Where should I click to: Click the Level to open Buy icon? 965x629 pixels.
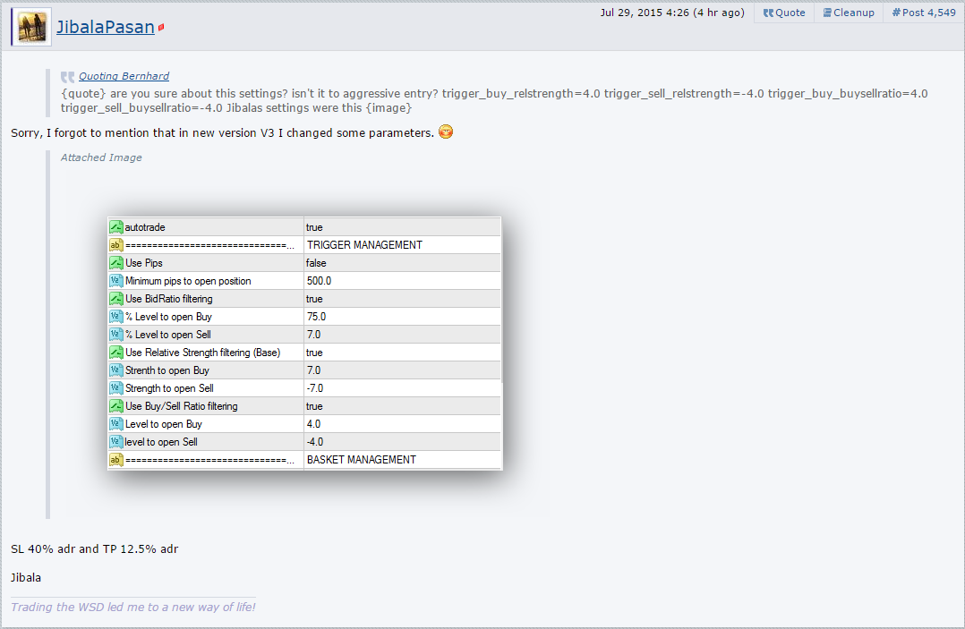[116, 423]
